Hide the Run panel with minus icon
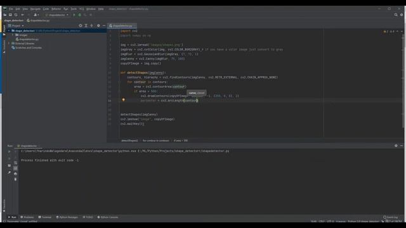The width and height of the screenshot is (406, 228). tap(402, 146)
